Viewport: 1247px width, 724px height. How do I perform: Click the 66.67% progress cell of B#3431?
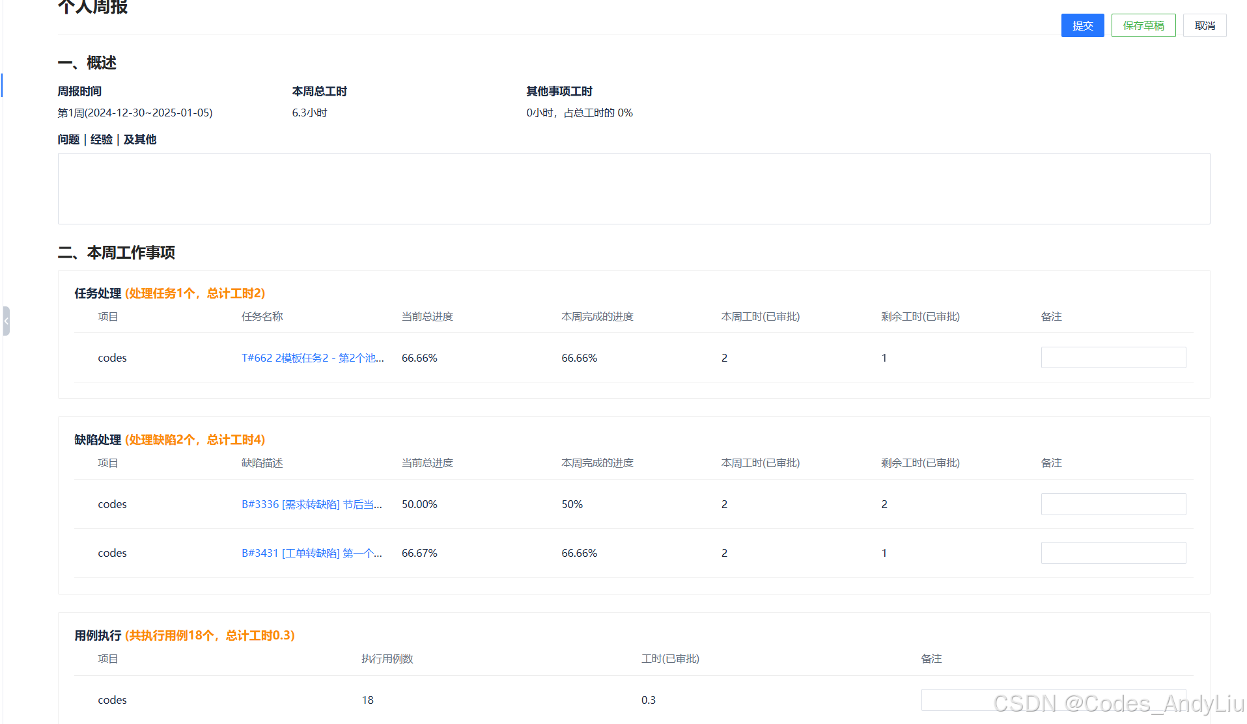pos(419,553)
